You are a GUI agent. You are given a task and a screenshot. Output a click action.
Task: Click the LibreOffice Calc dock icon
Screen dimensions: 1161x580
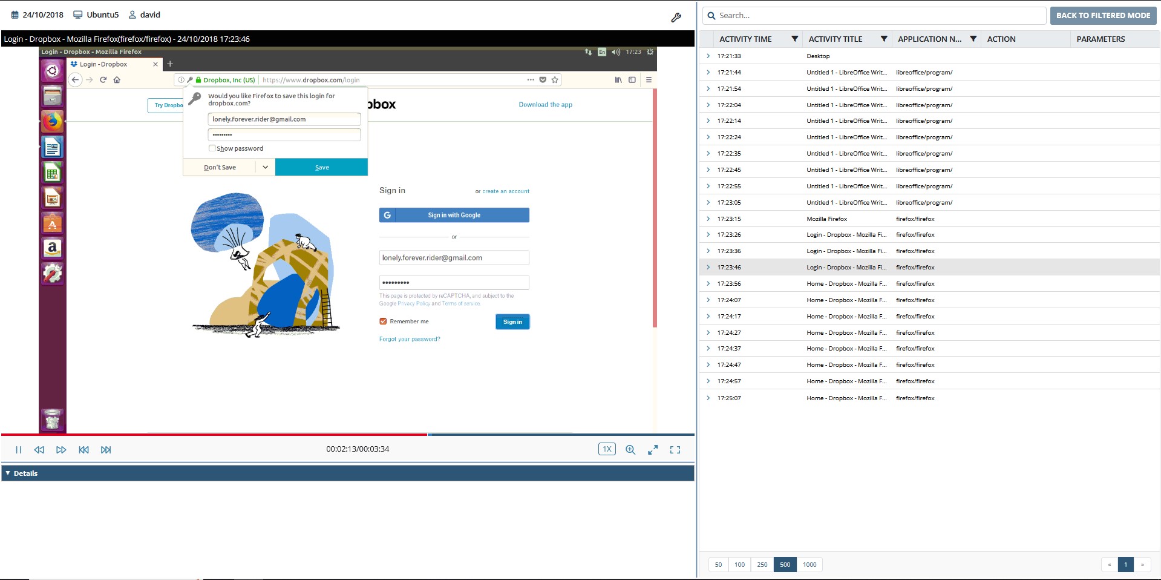point(53,173)
